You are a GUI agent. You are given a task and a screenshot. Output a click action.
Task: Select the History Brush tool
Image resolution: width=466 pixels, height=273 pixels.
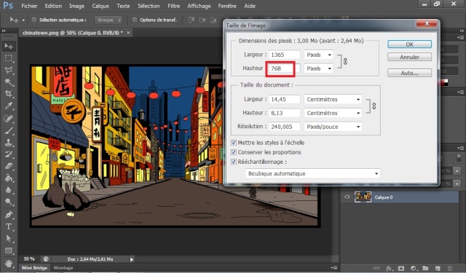[9, 154]
